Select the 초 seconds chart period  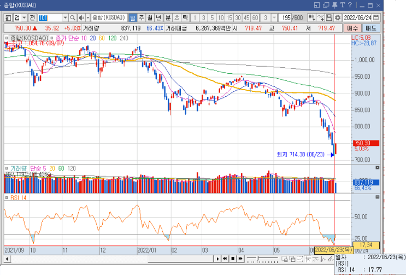click(176, 17)
